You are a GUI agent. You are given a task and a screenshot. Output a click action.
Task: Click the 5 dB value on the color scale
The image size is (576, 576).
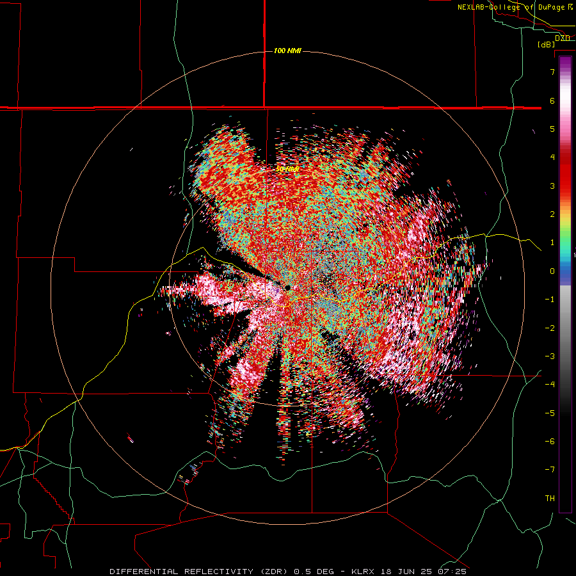coord(552,129)
